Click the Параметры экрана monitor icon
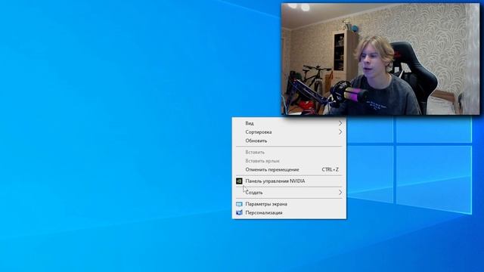This screenshot has height=272, width=484. (x=239, y=204)
